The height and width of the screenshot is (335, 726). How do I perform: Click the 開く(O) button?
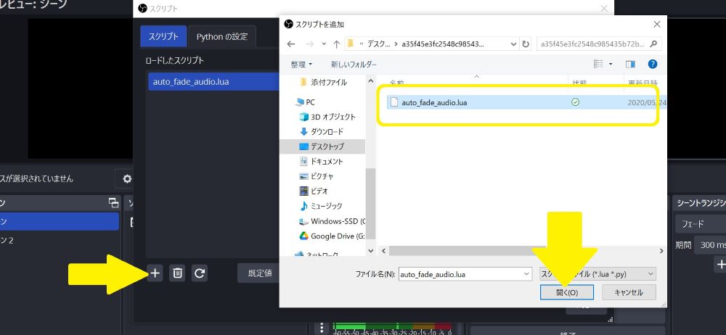point(567,292)
